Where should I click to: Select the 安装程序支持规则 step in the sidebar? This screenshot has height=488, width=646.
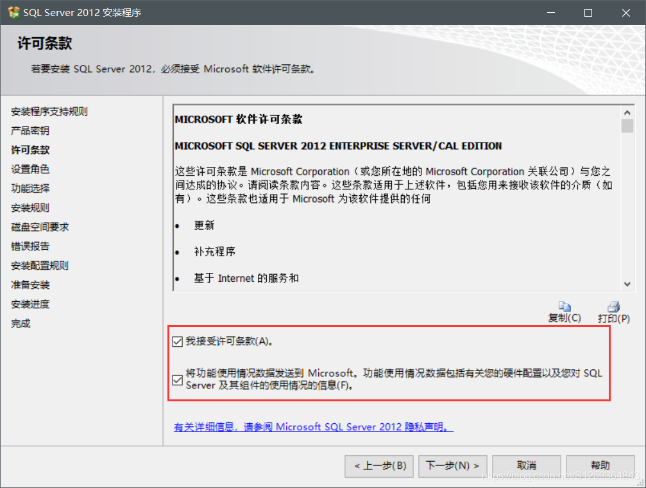[x=49, y=111]
